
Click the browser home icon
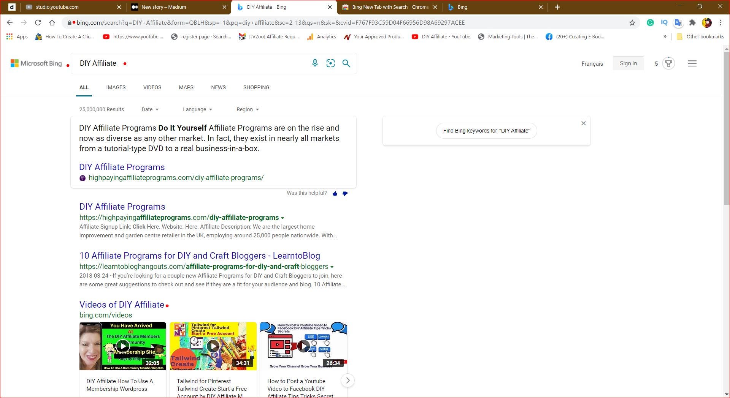pos(52,22)
